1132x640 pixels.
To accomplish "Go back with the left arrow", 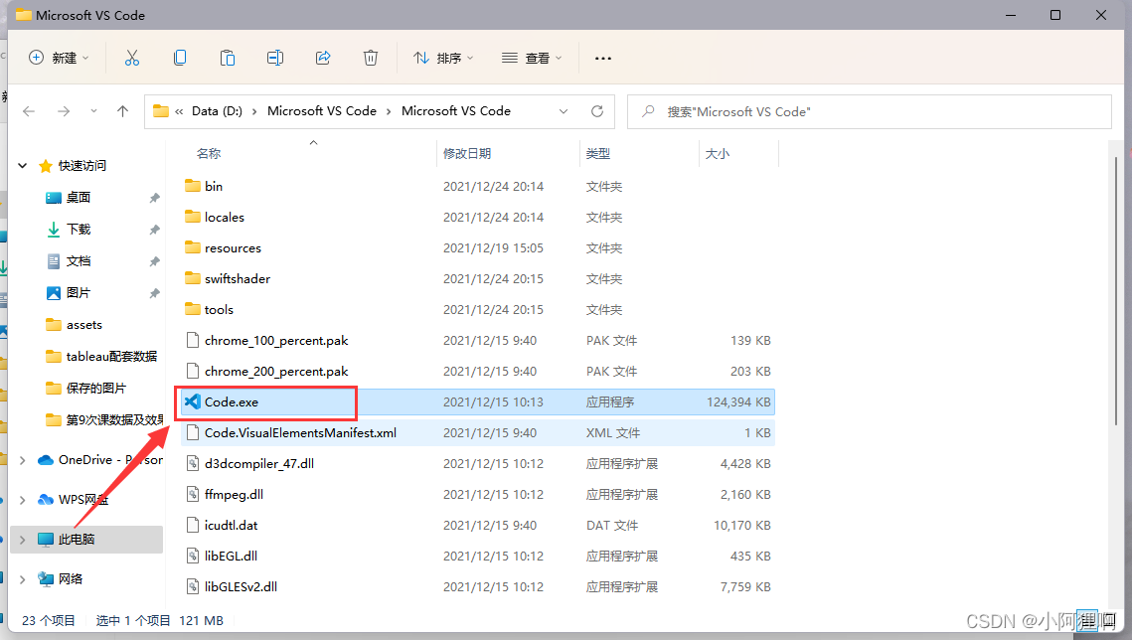I will coord(29,111).
